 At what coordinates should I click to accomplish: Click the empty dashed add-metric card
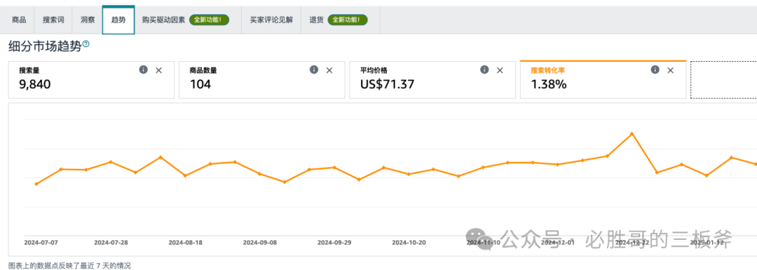tap(723, 80)
